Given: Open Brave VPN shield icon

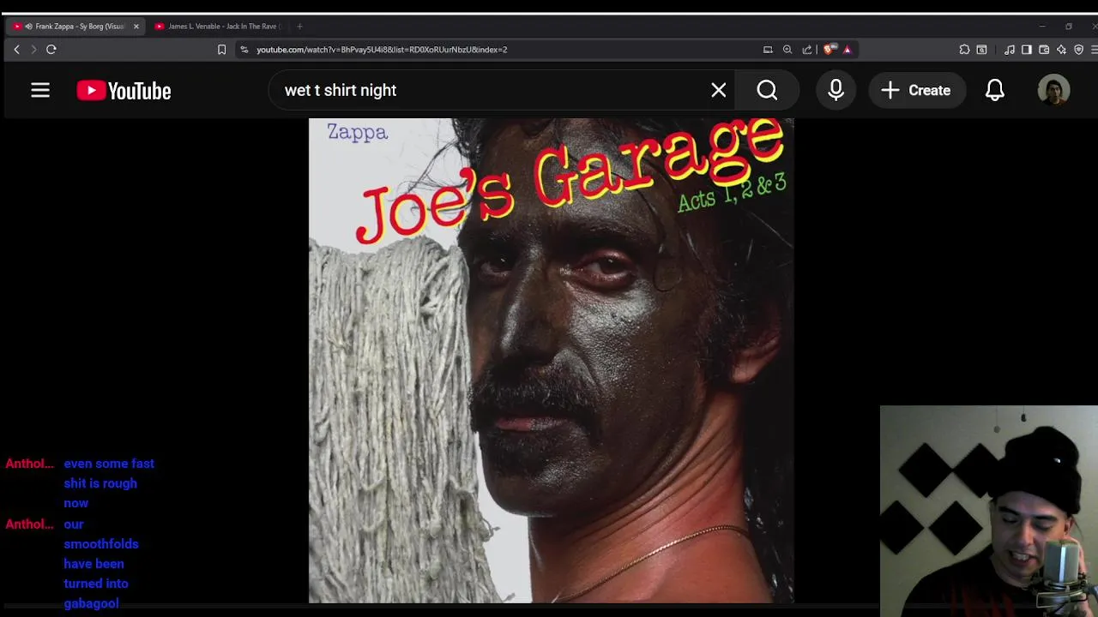Looking at the screenshot, I should [1078, 50].
